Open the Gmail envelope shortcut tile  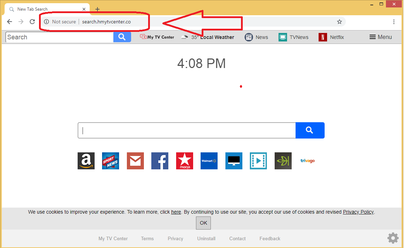click(x=135, y=161)
